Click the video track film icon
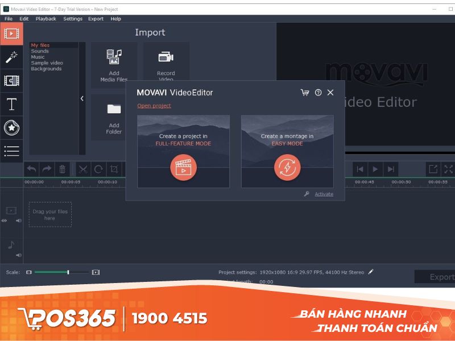Screen dimensions: 455x341 11,210
